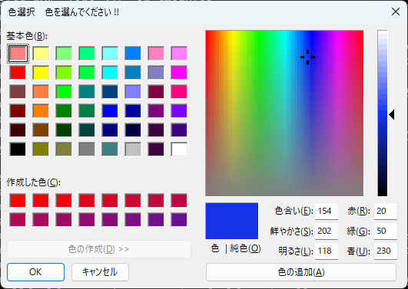408x289 pixels.
Task: Click the 明るさ(L) luminance field
Action: pyautogui.click(x=327, y=251)
